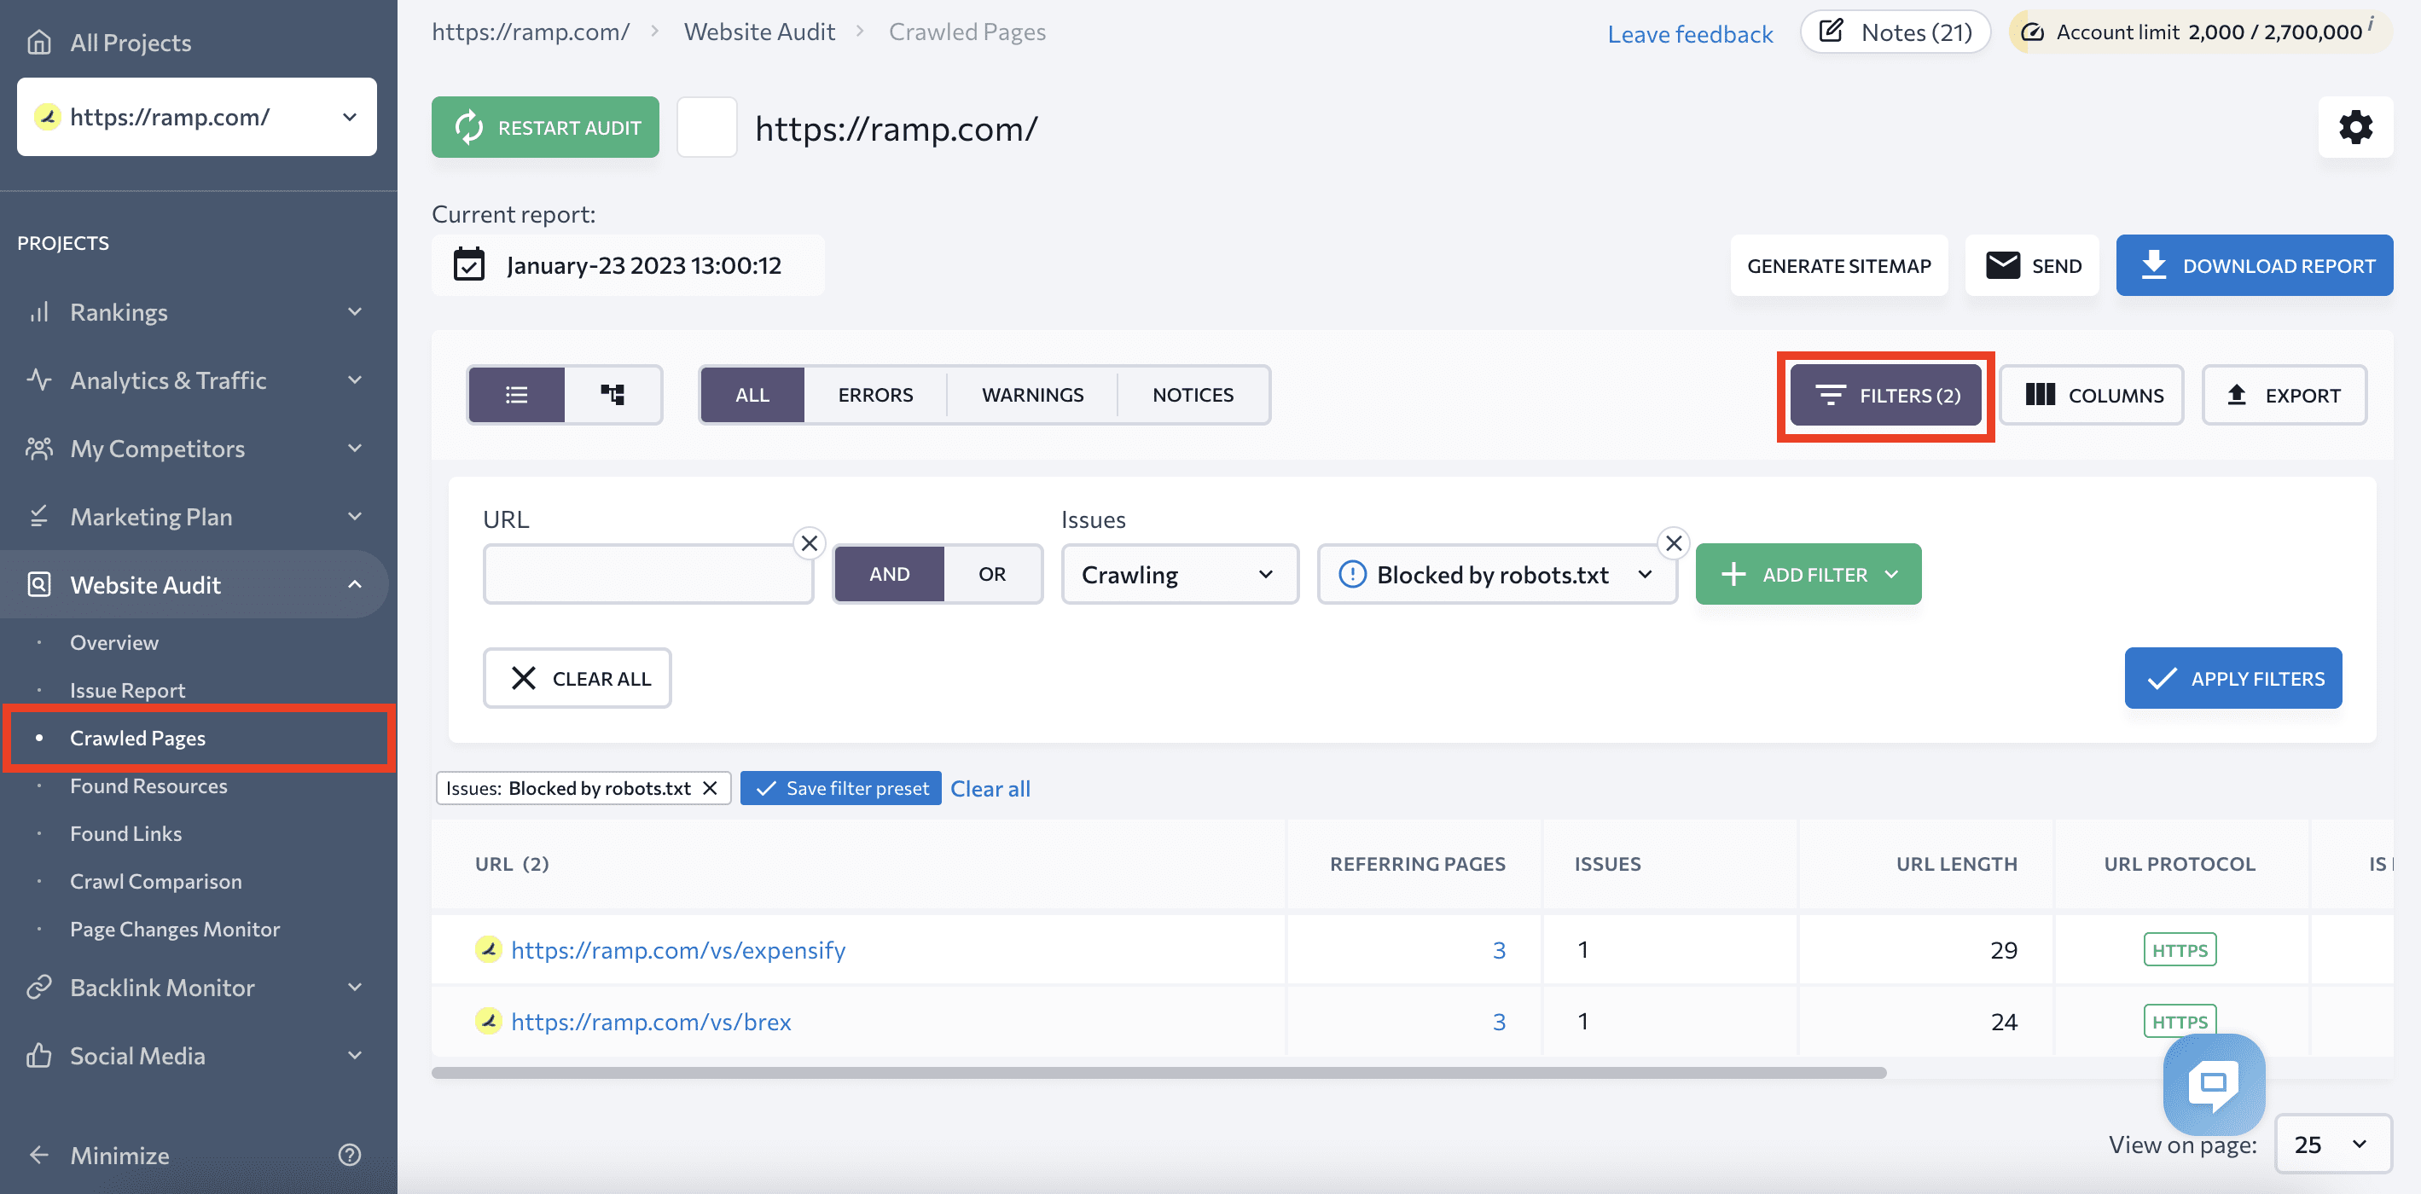Open Page Changes Monitor
This screenshot has width=2421, height=1194.
[175, 929]
